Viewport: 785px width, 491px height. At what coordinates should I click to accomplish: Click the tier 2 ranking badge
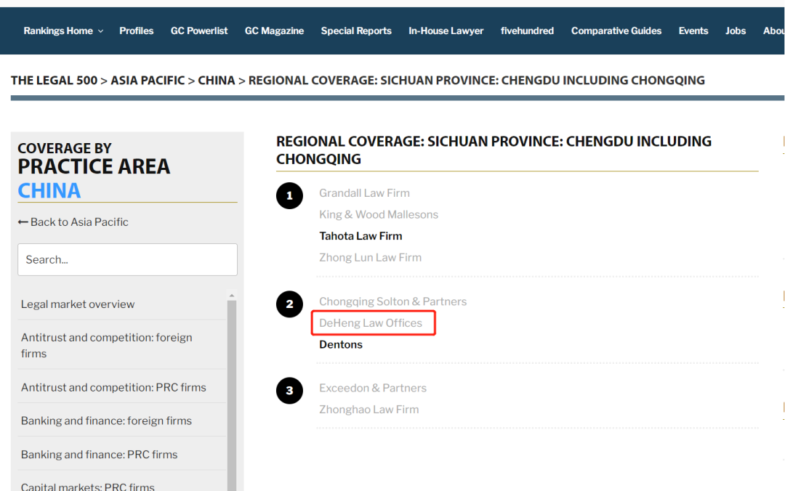pos(289,304)
